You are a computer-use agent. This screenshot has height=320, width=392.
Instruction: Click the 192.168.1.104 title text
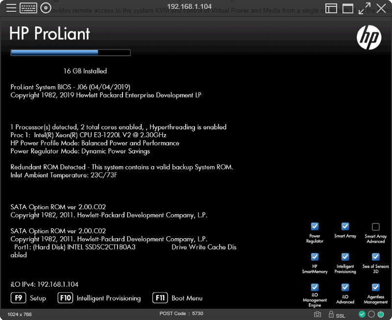point(189,6)
